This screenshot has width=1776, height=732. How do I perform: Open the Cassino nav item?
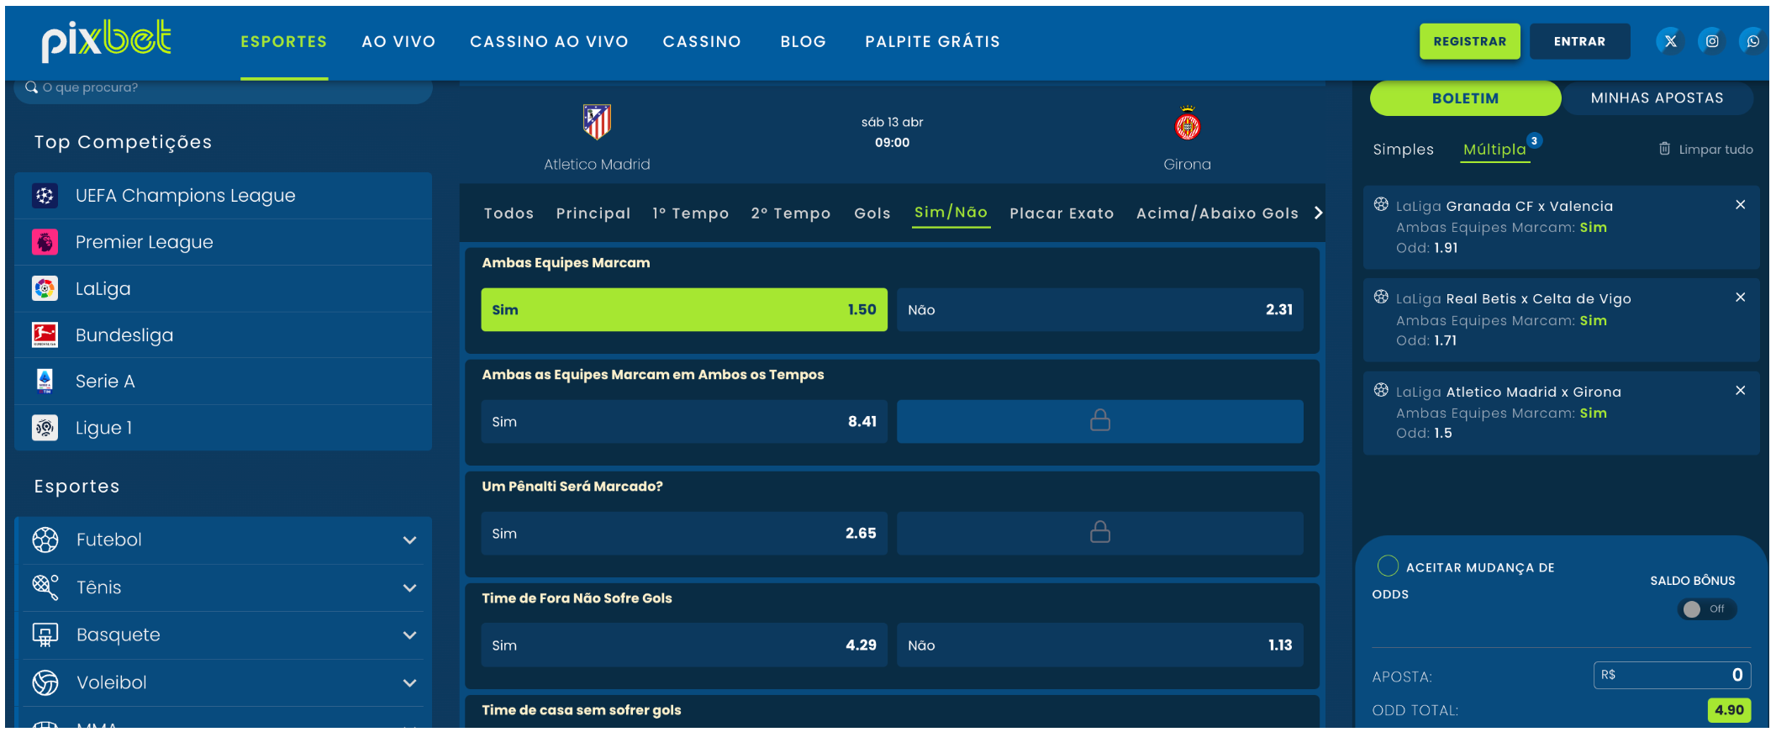pos(702,41)
